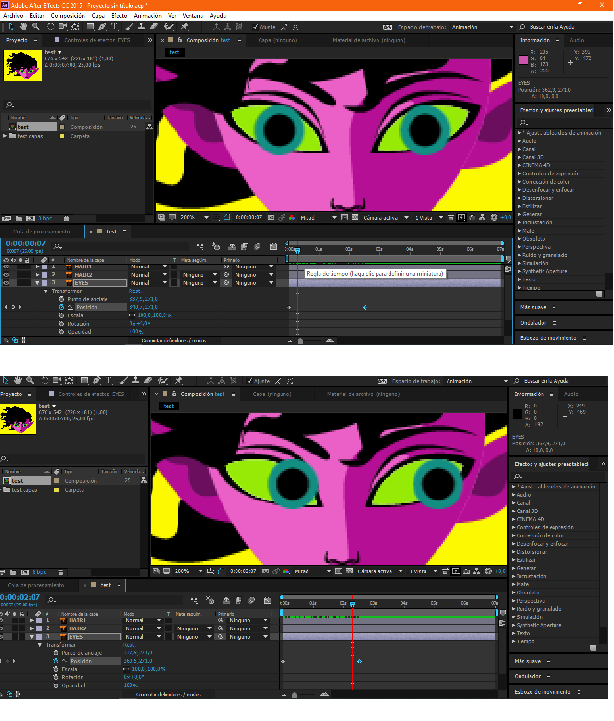Screen dimensions: 614x721
Task: Toggle Ajuste snapping checkbox in upper toolbar
Action: coord(255,27)
